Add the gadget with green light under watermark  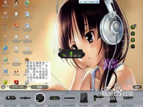point(99,98)
